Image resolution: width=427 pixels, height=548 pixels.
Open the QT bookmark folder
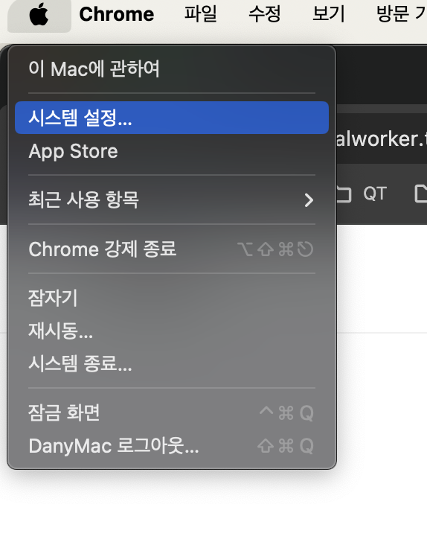pos(363,194)
